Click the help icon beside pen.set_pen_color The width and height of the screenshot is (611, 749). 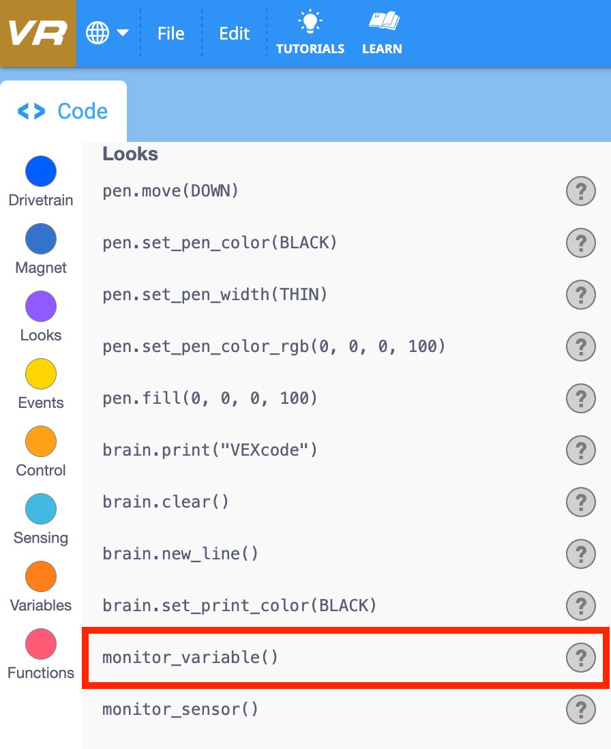pos(580,243)
